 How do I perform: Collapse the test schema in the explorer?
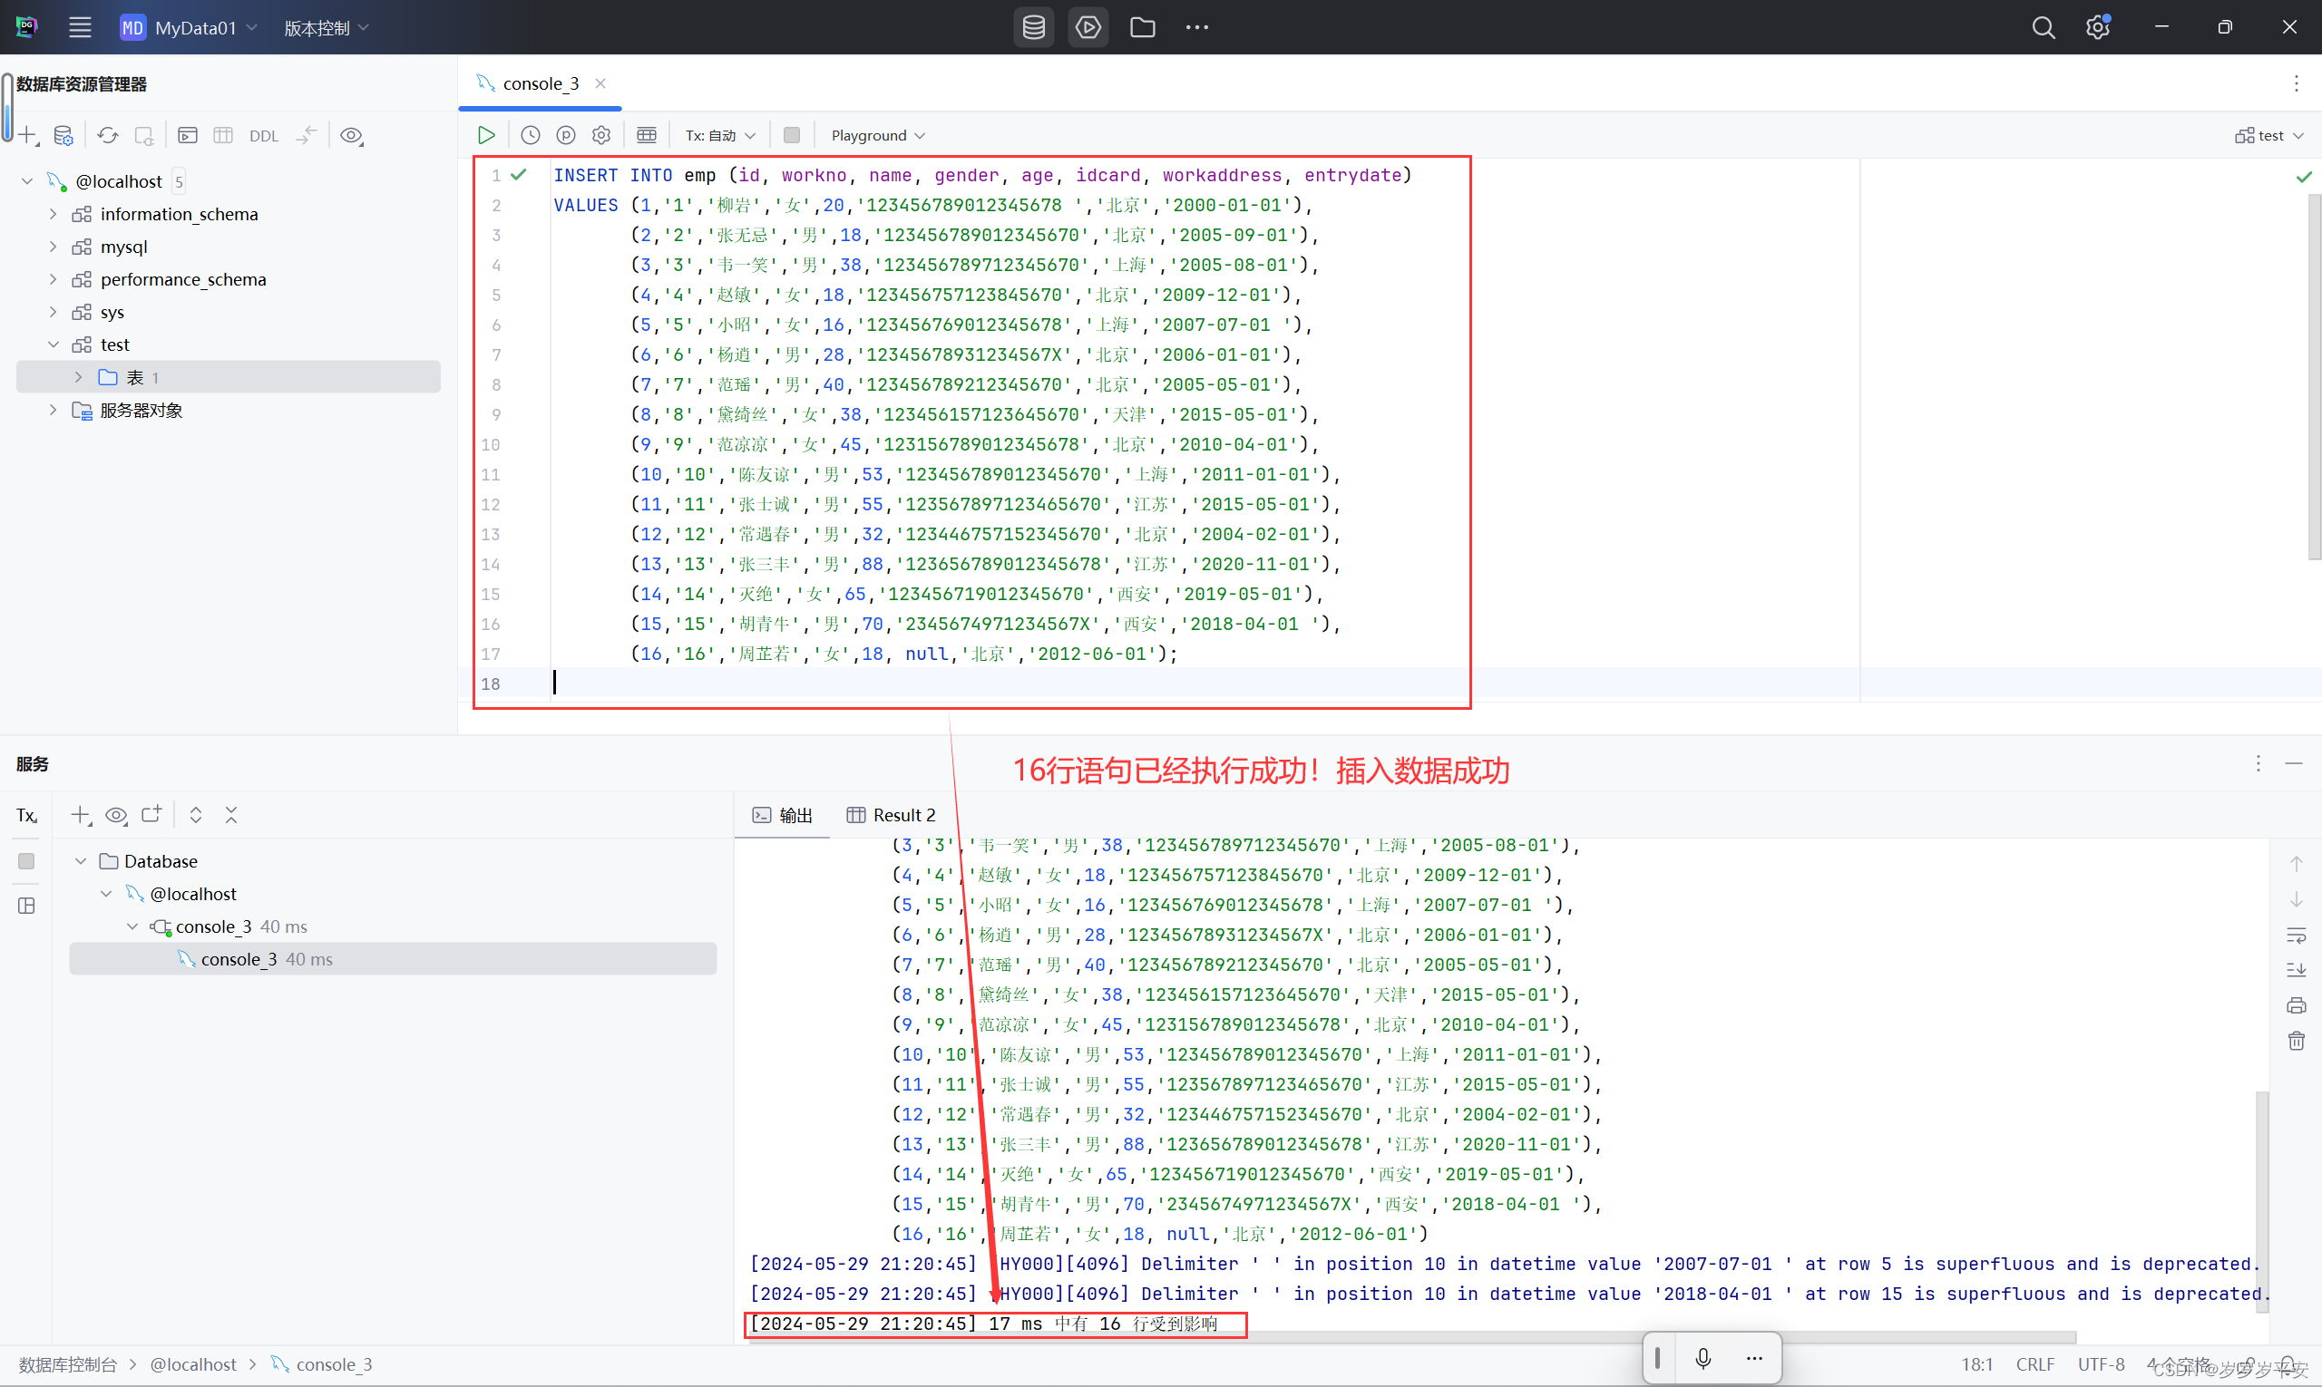(x=54, y=344)
